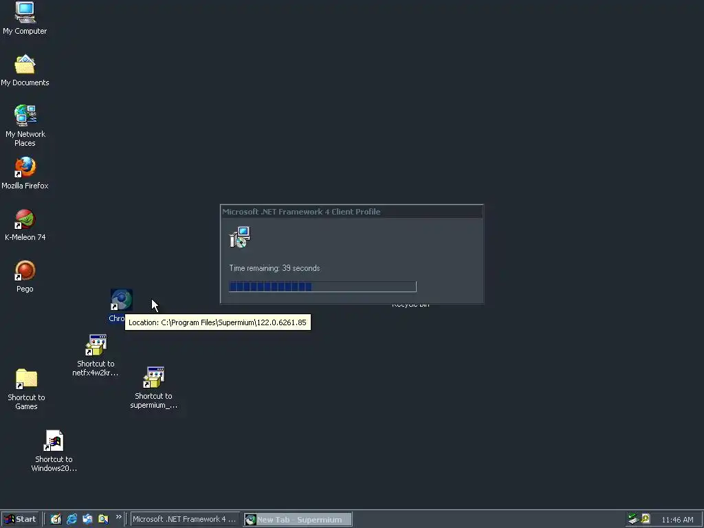Click the .NET Framework setup installer icon

click(x=240, y=237)
